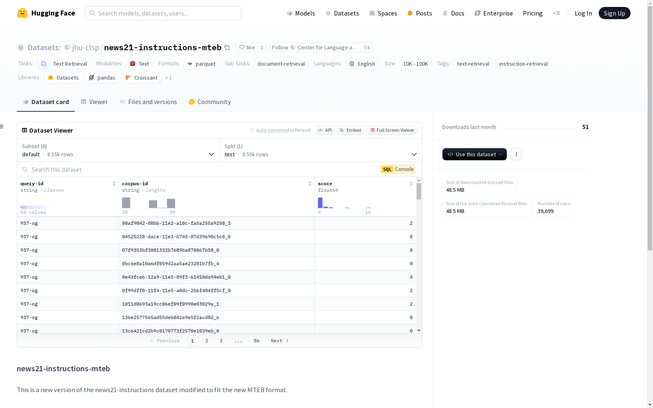Click the corpus-id lengths histogram
Viewport: 653px width, 408px height.
click(x=149, y=203)
